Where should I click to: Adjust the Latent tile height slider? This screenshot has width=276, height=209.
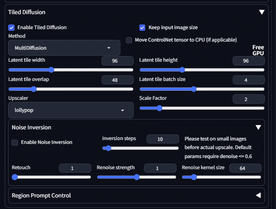click(x=202, y=70)
